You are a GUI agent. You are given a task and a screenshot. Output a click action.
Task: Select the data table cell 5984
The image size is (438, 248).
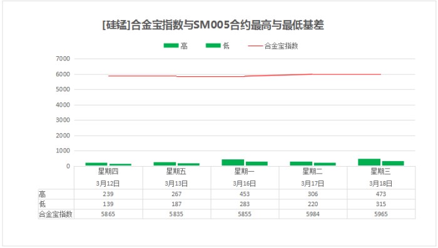[313, 214]
